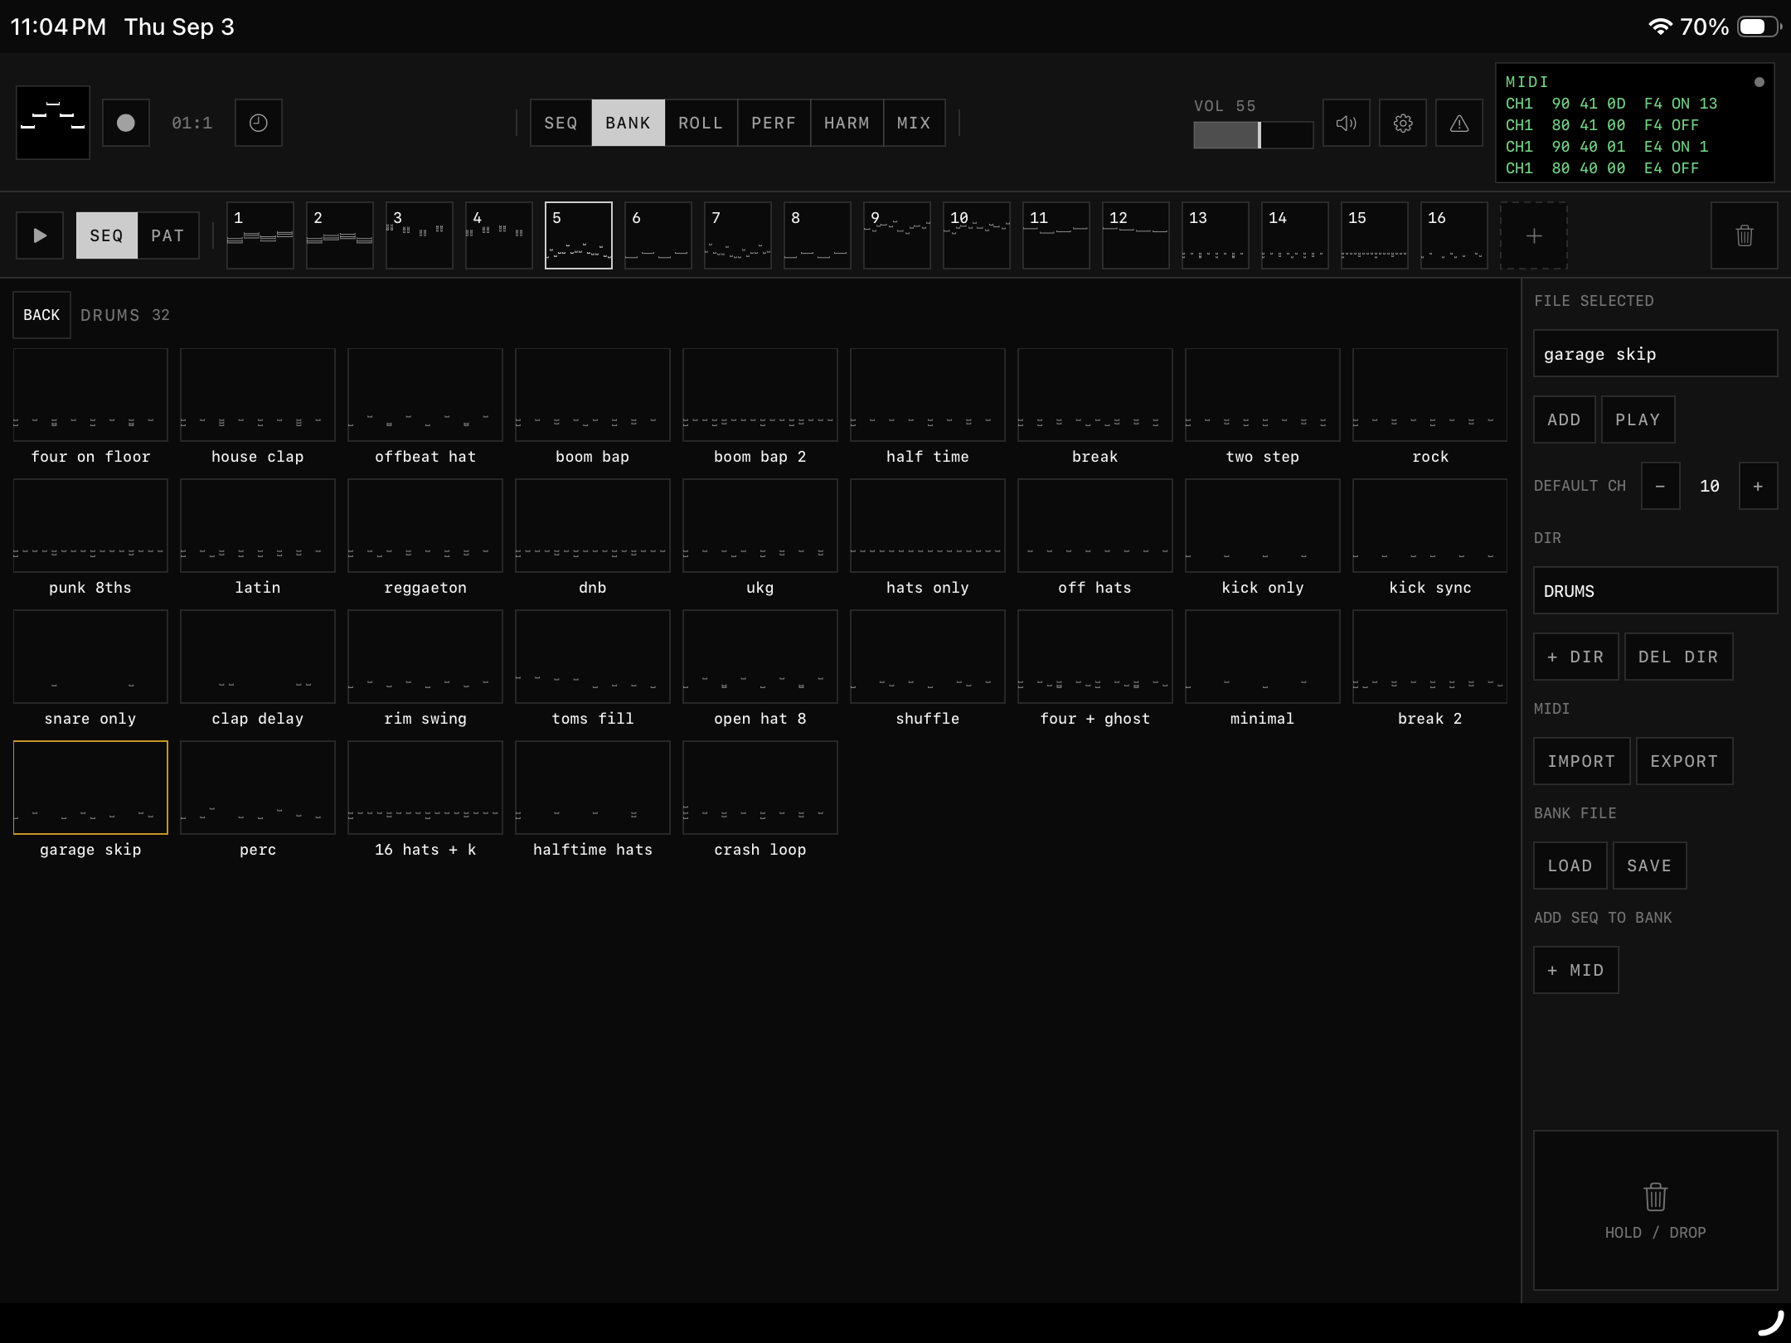Switch to PAT mode

click(x=167, y=235)
